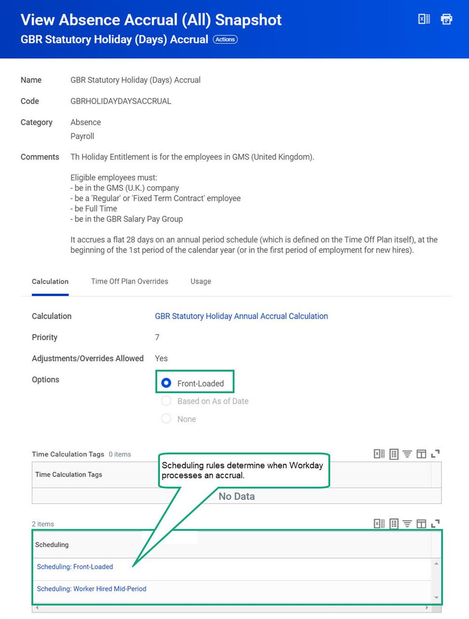469x619 pixels.
Task: Click the '0 items' count label
Action: (x=120, y=454)
